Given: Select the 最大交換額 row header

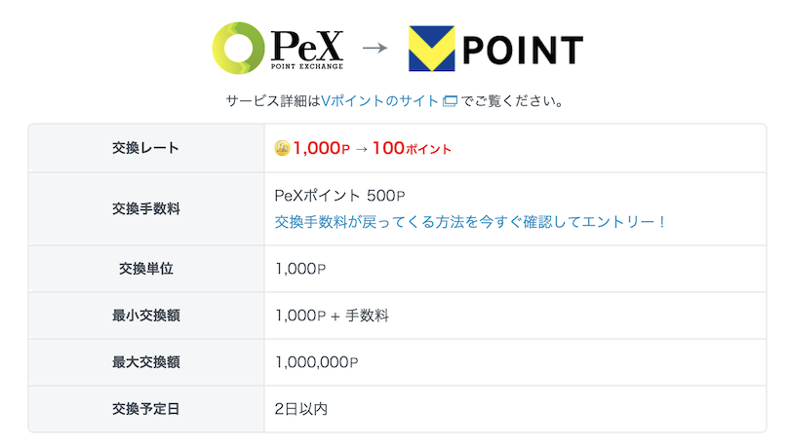Looking at the screenshot, I should tap(146, 362).
